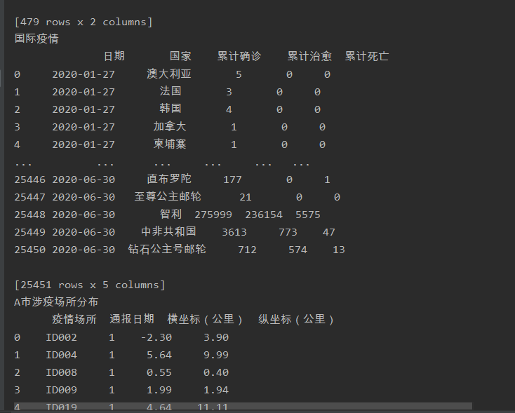The image size is (515, 413).
Task: Click the coordinate value 0.40
Action: (x=216, y=372)
